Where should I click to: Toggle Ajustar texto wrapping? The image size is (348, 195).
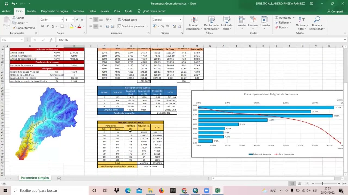click(127, 19)
